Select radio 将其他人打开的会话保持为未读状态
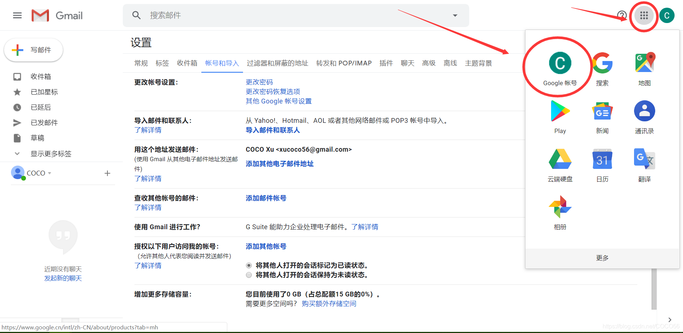683x333 pixels. pos(249,275)
